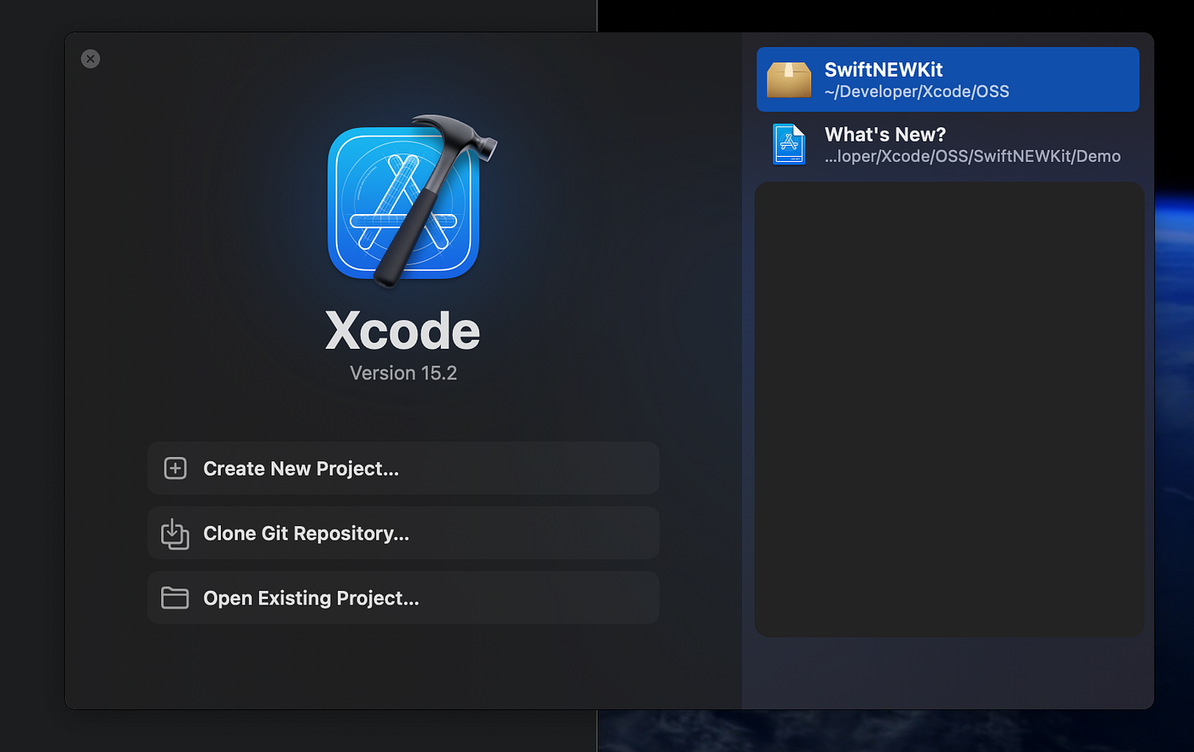The image size is (1194, 752).
Task: Dismiss the welcome window via its close button
Action: pos(90,58)
